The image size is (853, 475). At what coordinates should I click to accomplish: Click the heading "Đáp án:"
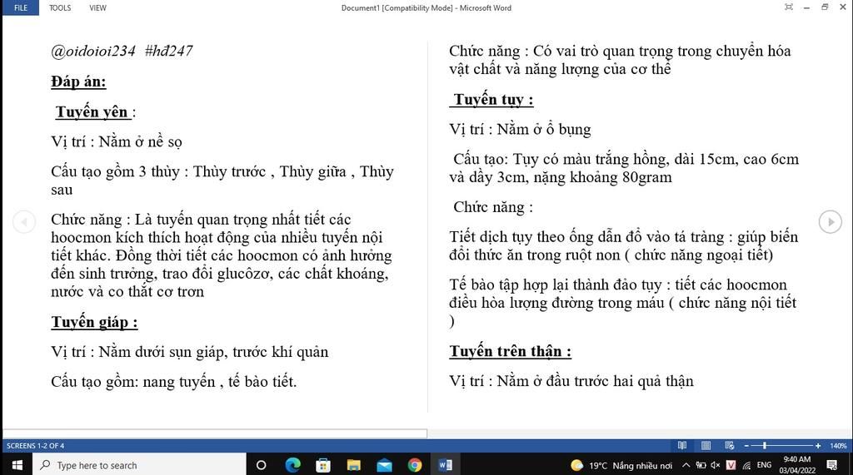[78, 82]
